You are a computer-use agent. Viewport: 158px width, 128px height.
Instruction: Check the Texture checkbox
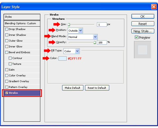tap(10, 64)
